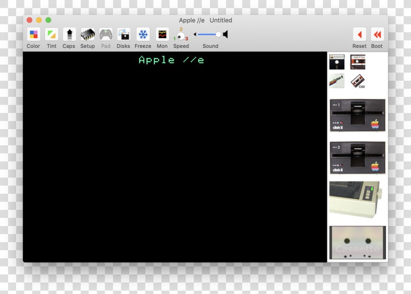This screenshot has width=411, height=294.
Task: Open the Disks toolbar icon
Action: (124, 34)
